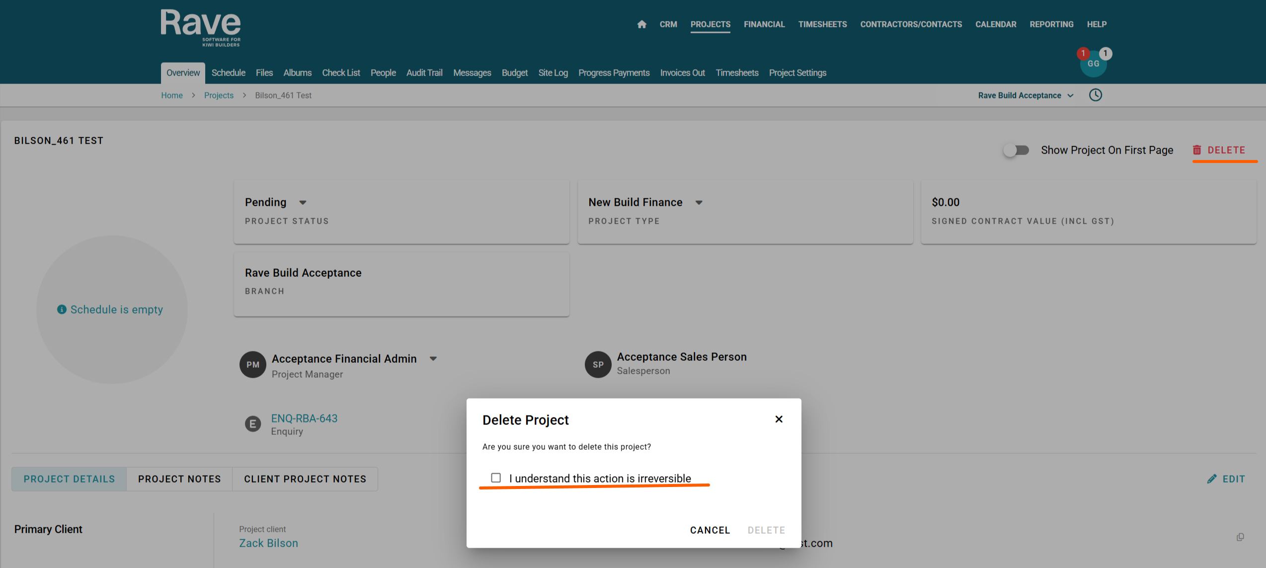Switch to the Site Log tab
1266x568 pixels.
pyautogui.click(x=553, y=73)
